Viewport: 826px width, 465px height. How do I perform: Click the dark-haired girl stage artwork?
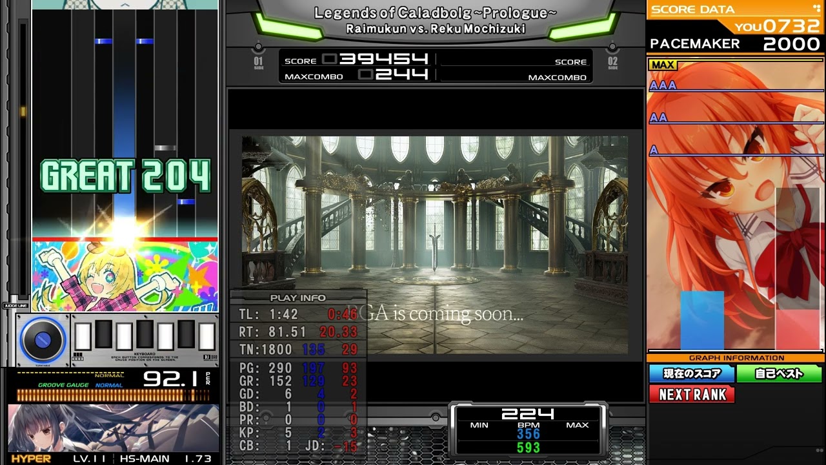pos(114,428)
